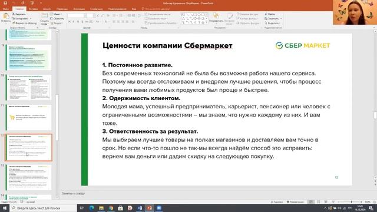Screen dimensions: 377x212
Task: Click Вырезать (cut) in the clipboard group
Action: coord(19,14)
